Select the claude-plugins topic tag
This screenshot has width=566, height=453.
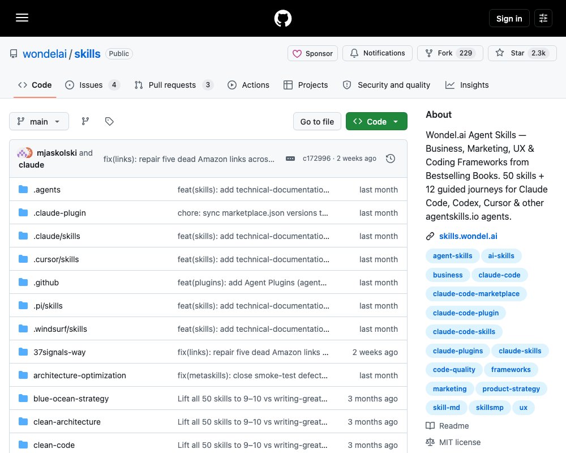(458, 351)
